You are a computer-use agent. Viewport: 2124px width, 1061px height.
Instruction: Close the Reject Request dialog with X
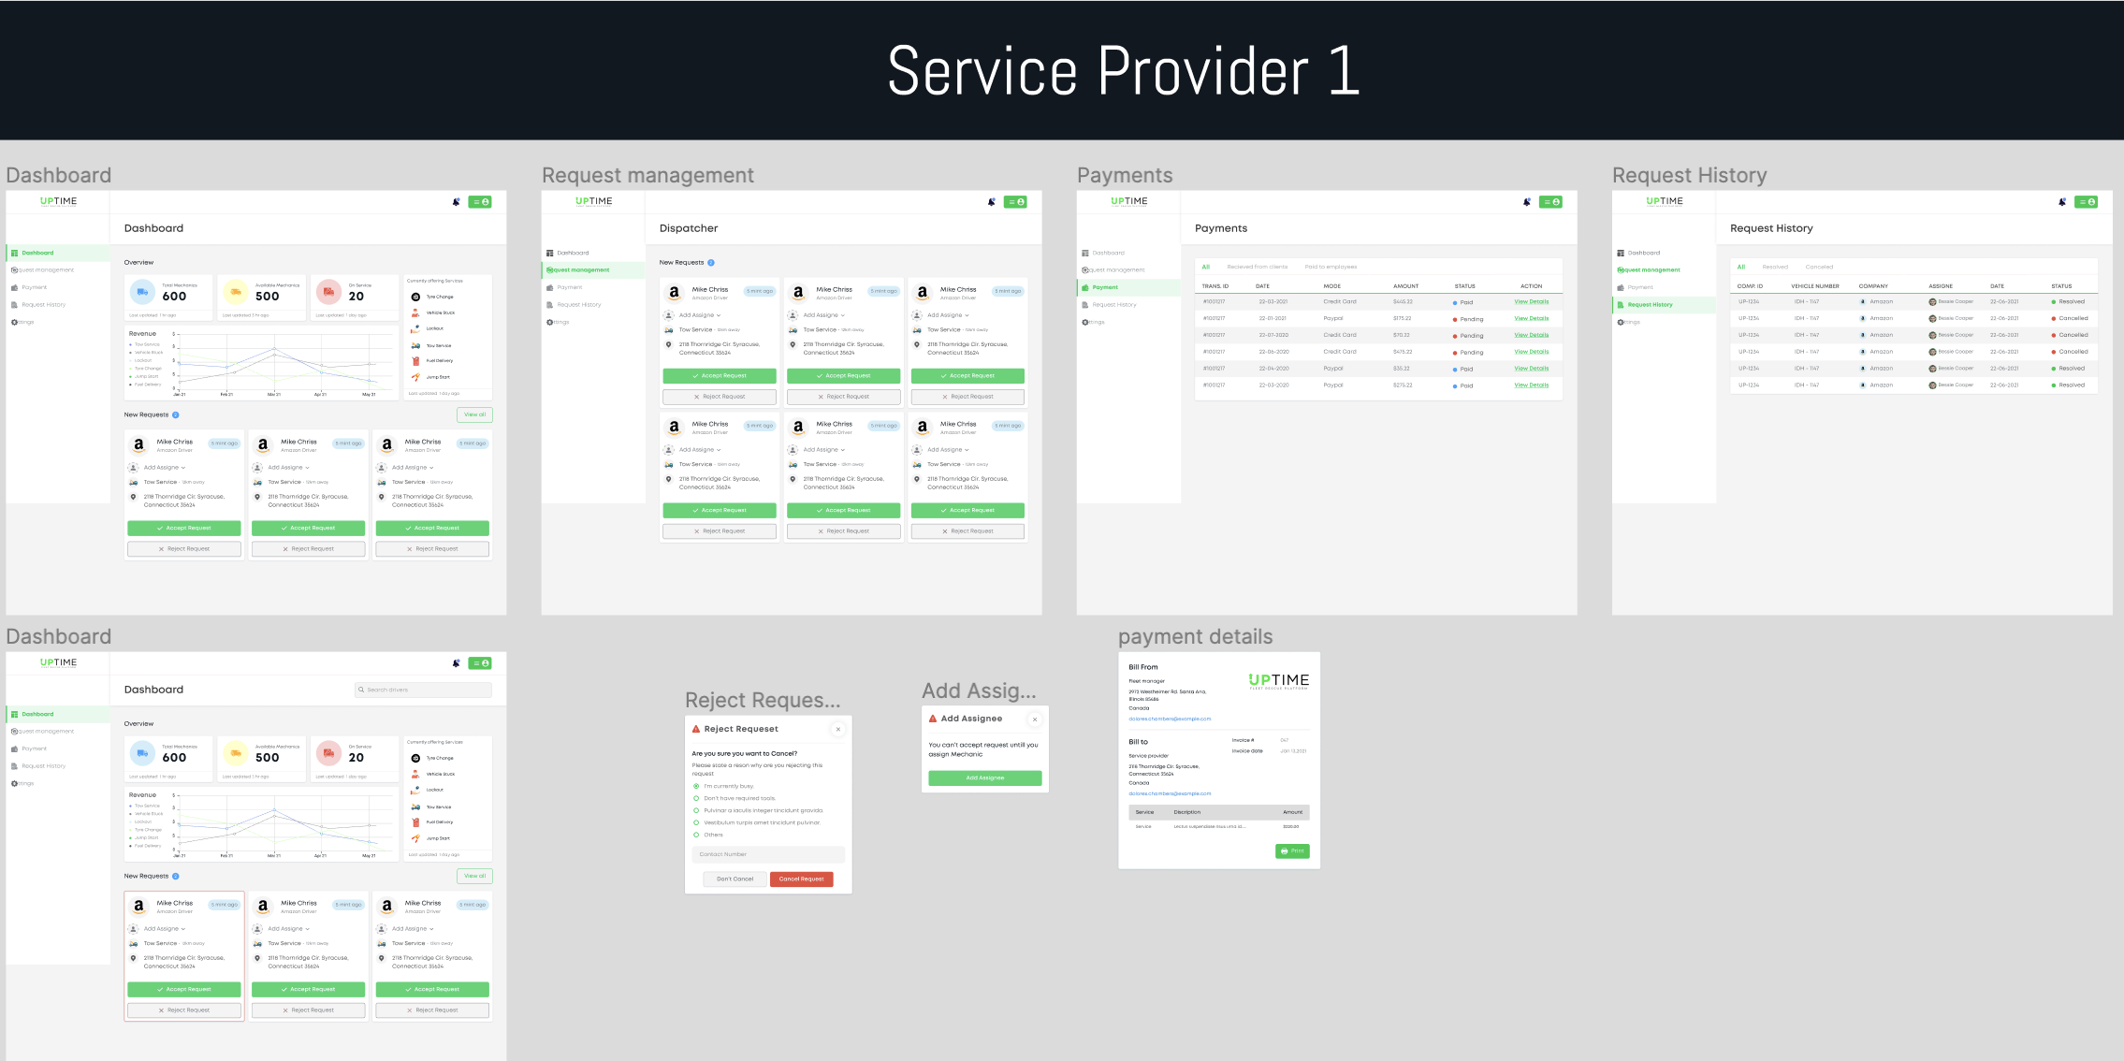click(837, 729)
